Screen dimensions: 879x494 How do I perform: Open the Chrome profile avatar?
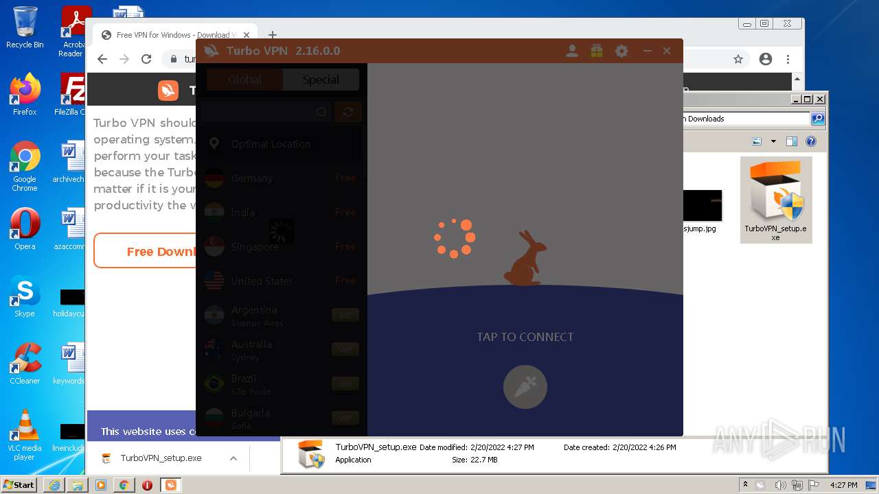766,59
